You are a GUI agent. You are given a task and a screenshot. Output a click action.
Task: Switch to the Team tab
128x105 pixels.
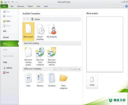46,6
